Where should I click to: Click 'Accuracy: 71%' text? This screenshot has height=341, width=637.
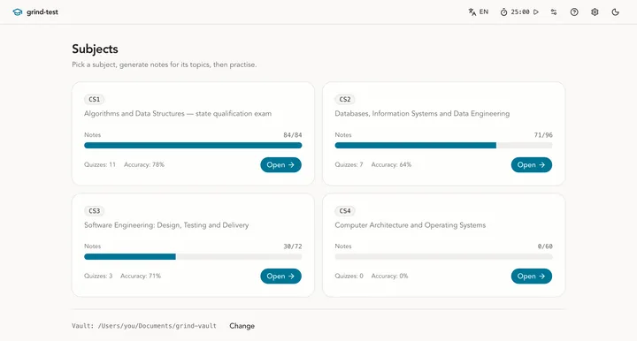[141, 276]
